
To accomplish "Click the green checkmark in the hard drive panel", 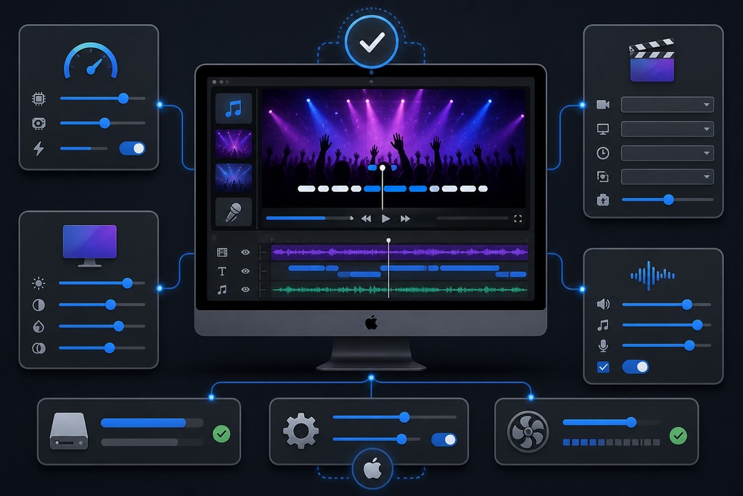I will coord(221,434).
